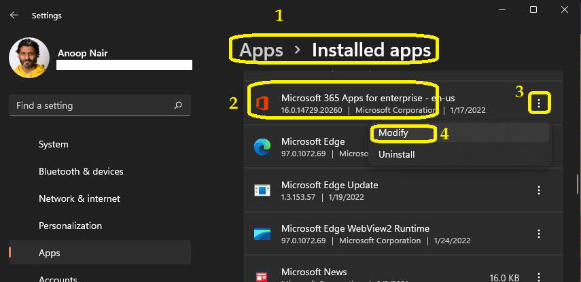The height and width of the screenshot is (282, 581).
Task: Open Anoop Nair's profile picture
Action: pyautogui.click(x=29, y=58)
